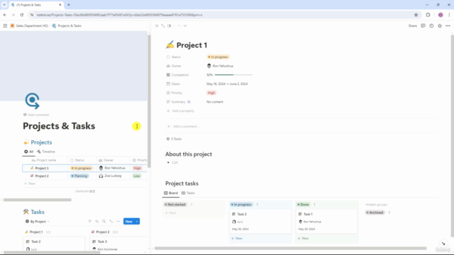Select the Tasks view tab
Image resolution: width=454 pixels, height=255 pixels.
(x=188, y=193)
